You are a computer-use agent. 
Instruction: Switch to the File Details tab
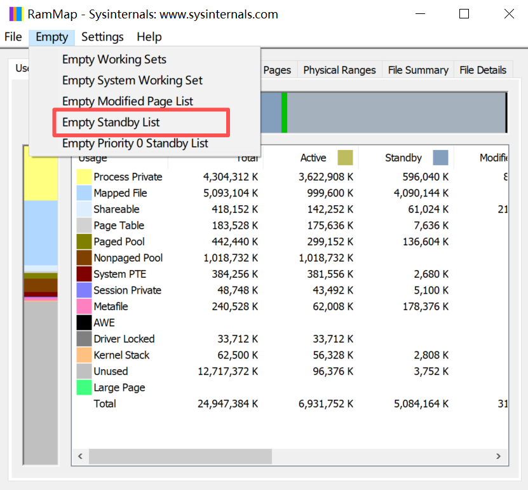coord(483,70)
